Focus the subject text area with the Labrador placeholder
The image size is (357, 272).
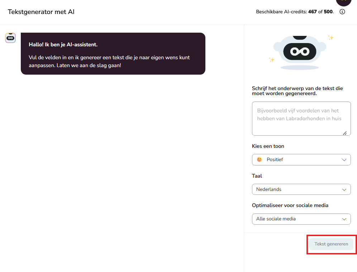[301, 118]
